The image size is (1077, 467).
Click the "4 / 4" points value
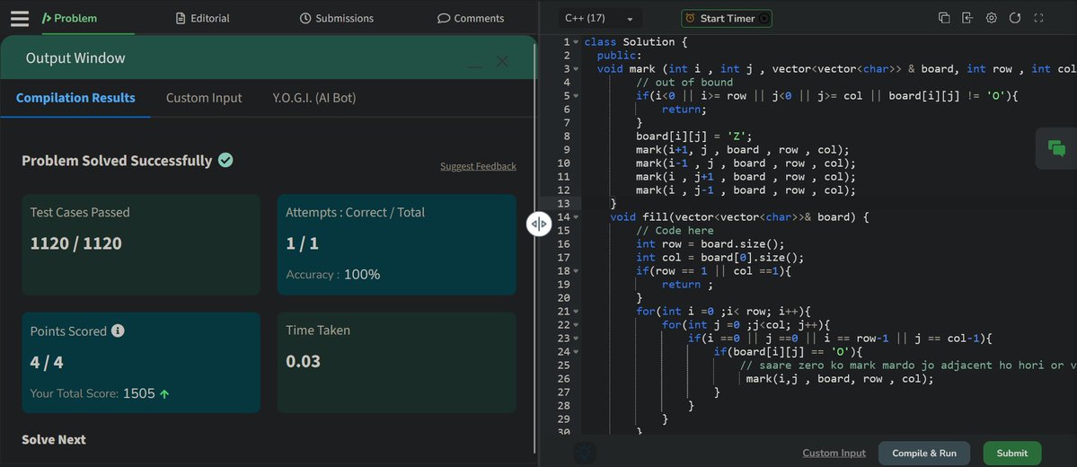[x=47, y=362]
